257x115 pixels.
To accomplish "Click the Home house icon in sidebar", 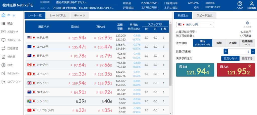I will point(3,15).
